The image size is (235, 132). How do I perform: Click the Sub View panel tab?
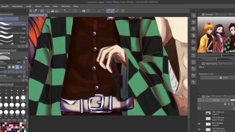[x=221, y=15]
